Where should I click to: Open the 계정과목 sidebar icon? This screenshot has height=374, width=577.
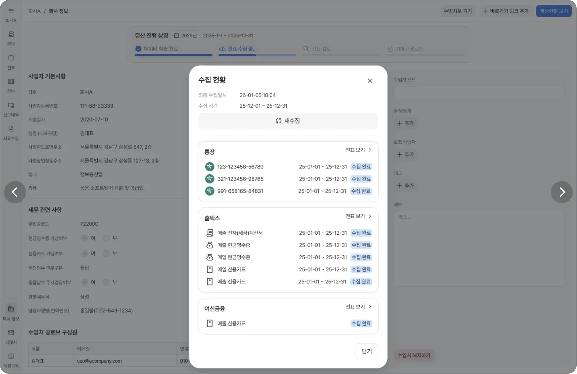(11, 357)
